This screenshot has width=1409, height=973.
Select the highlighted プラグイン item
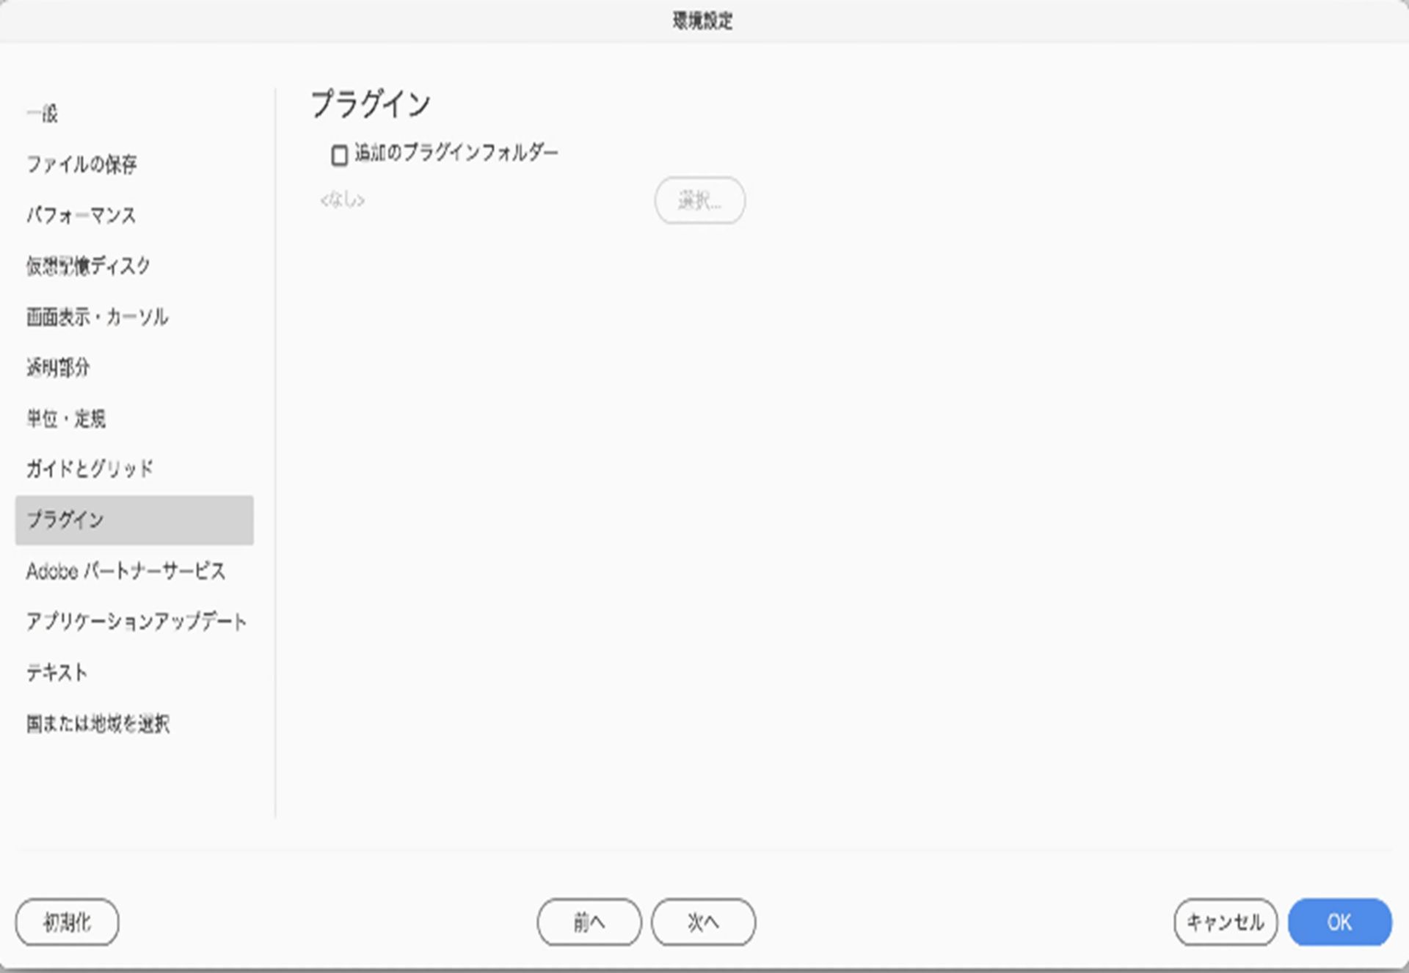134,520
